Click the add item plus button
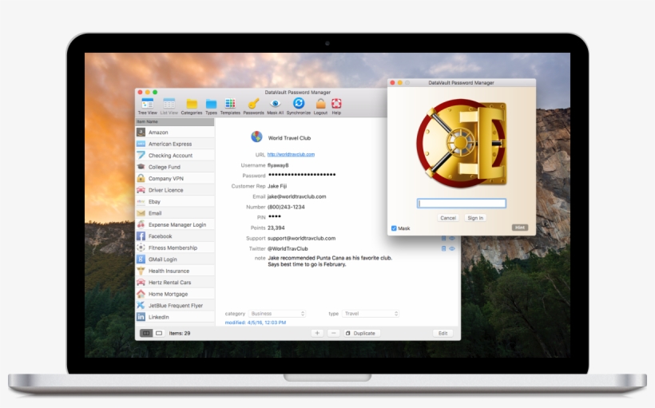655x408 pixels. 317,333
